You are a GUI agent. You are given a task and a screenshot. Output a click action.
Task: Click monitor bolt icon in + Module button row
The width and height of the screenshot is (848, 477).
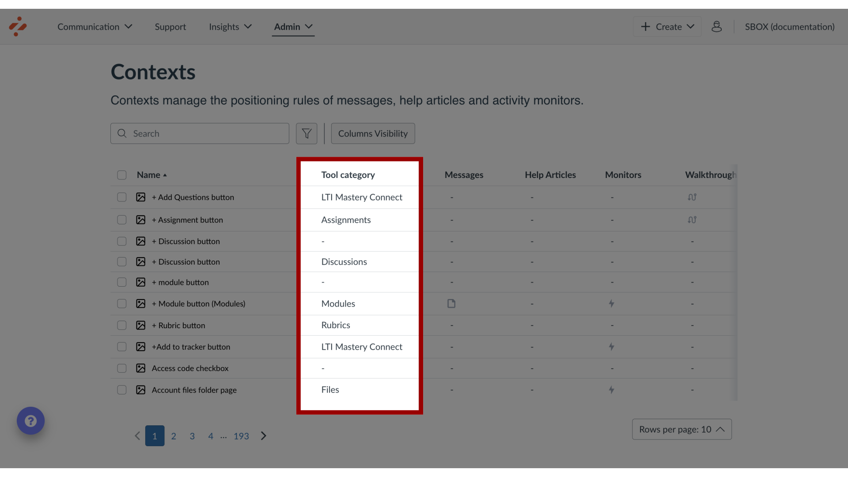click(x=612, y=303)
